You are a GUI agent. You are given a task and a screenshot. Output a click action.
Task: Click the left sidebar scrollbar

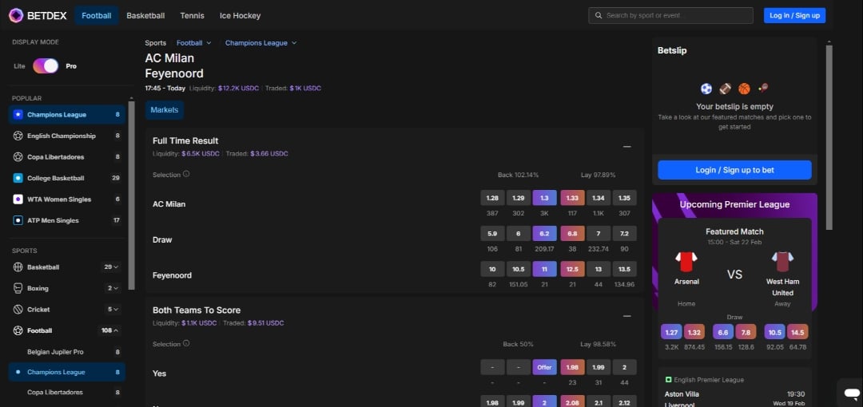click(132, 196)
